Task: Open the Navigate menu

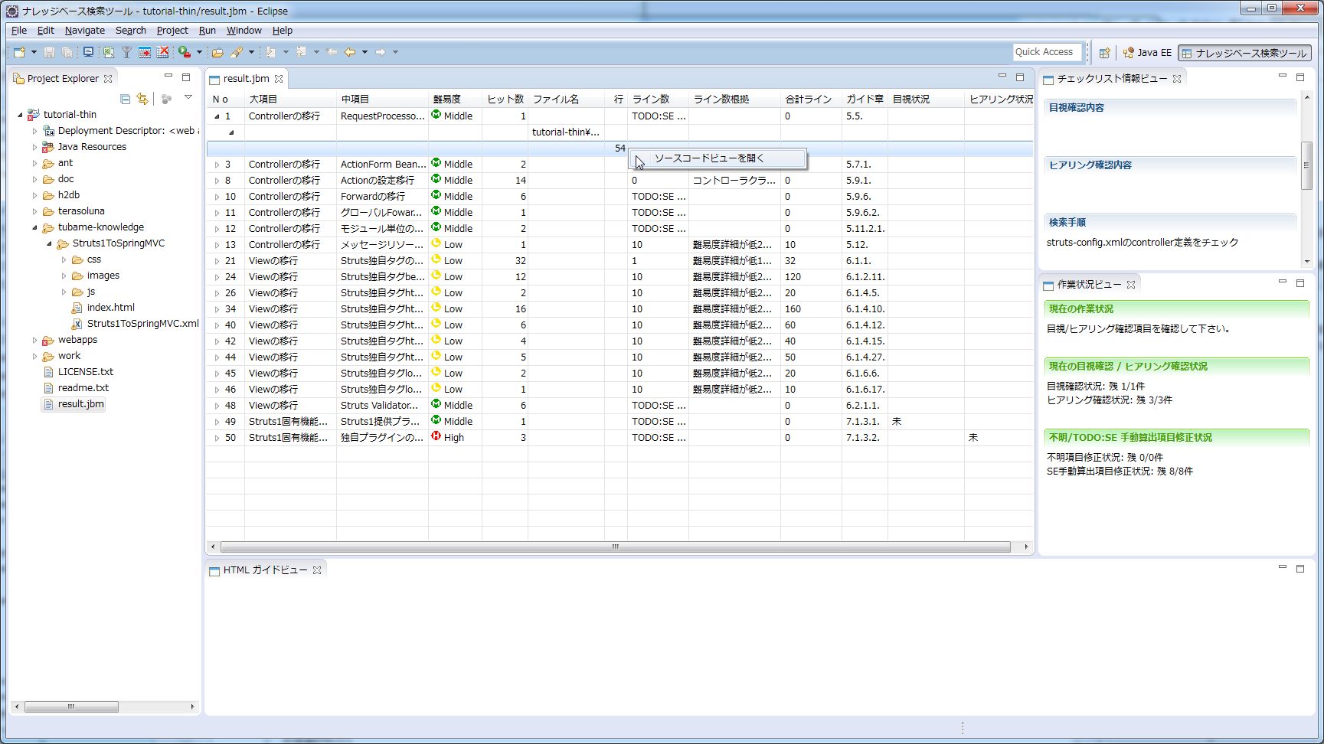Action: point(85,31)
